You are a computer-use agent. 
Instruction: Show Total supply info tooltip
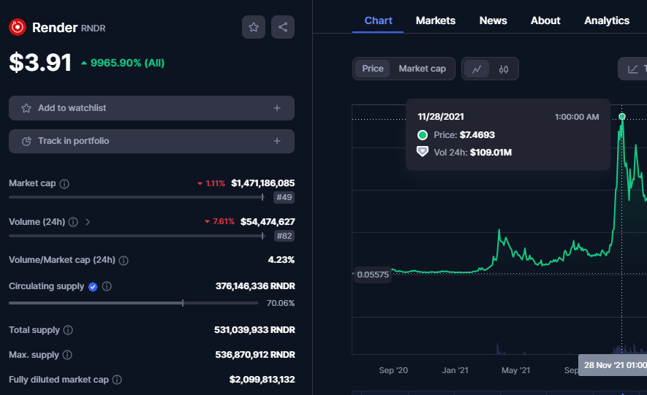click(68, 330)
